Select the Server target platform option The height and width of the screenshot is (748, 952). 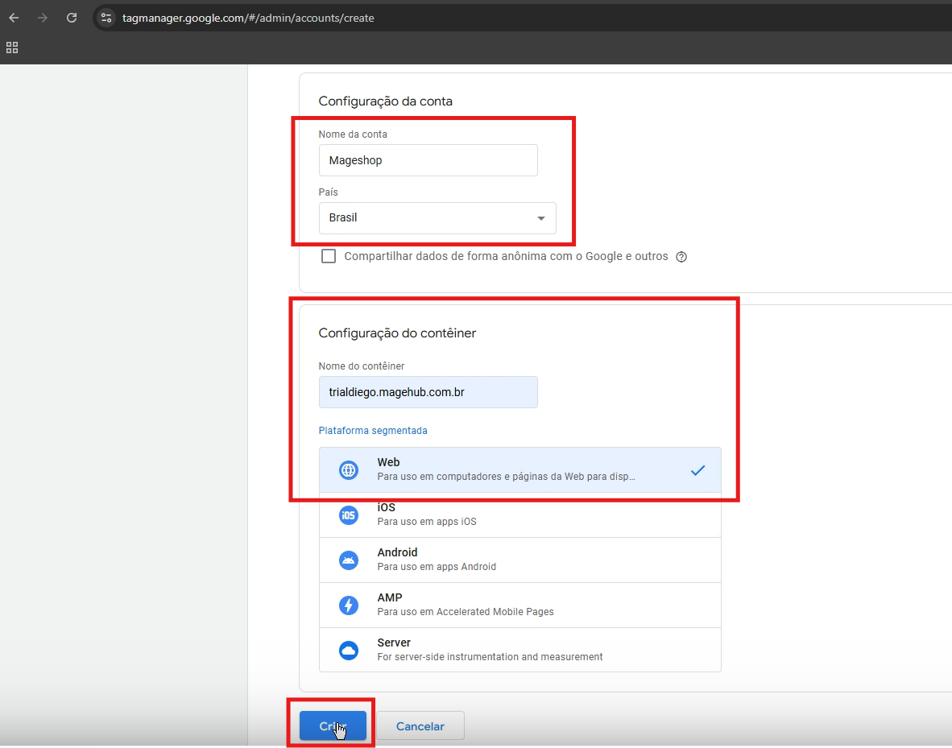tap(519, 650)
